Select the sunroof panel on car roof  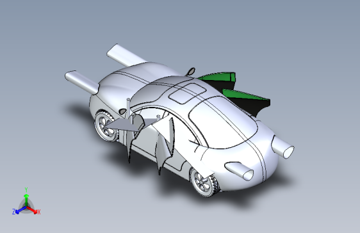[187, 93]
